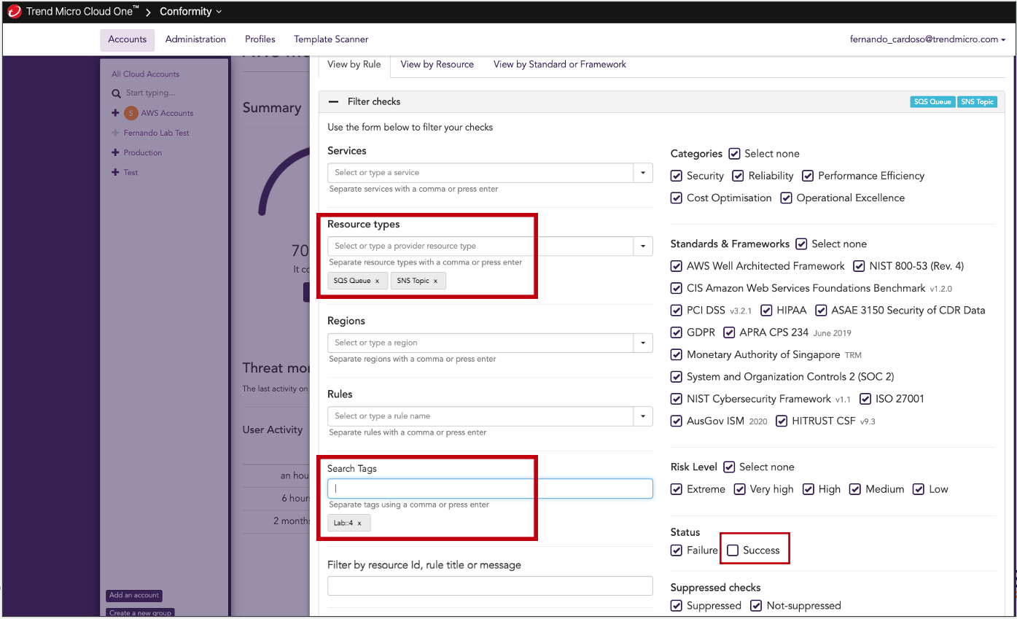This screenshot has width=1017, height=619.
Task: Toggle Standards & Frameworks Select none checkbox
Action: click(801, 244)
